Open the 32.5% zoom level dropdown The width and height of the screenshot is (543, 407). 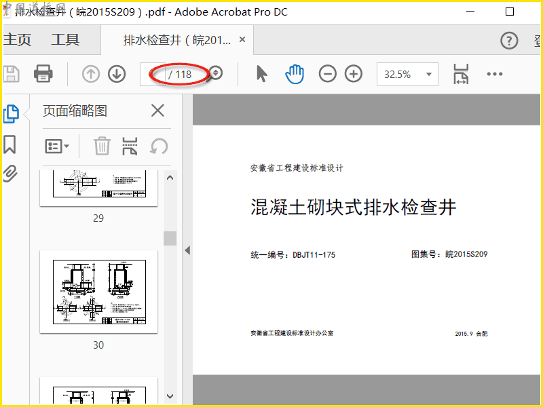click(408, 74)
